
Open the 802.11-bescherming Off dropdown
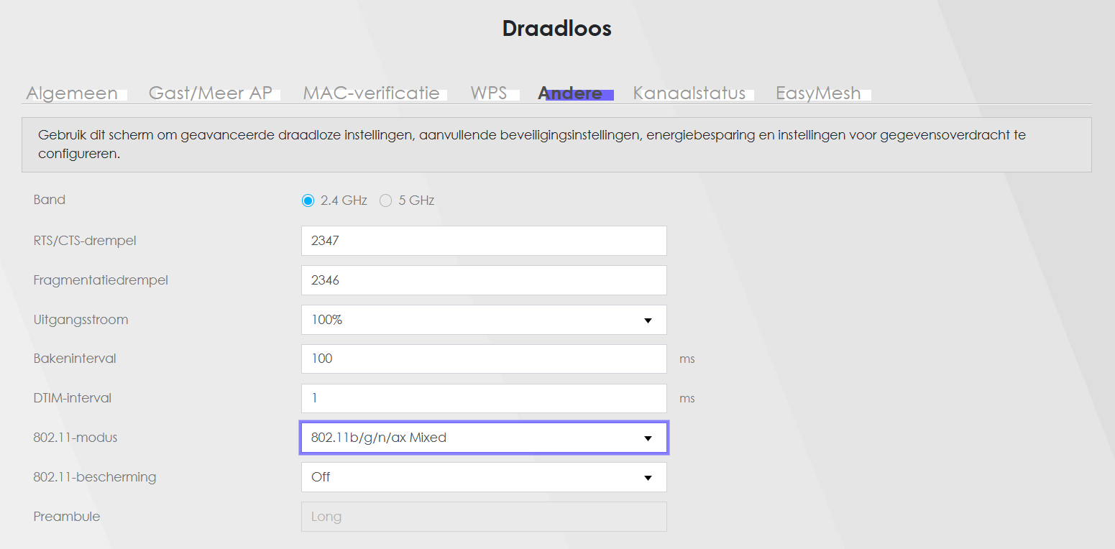click(484, 477)
